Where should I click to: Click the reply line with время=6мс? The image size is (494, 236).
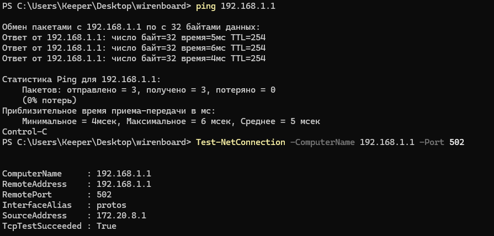pyautogui.click(x=134, y=48)
